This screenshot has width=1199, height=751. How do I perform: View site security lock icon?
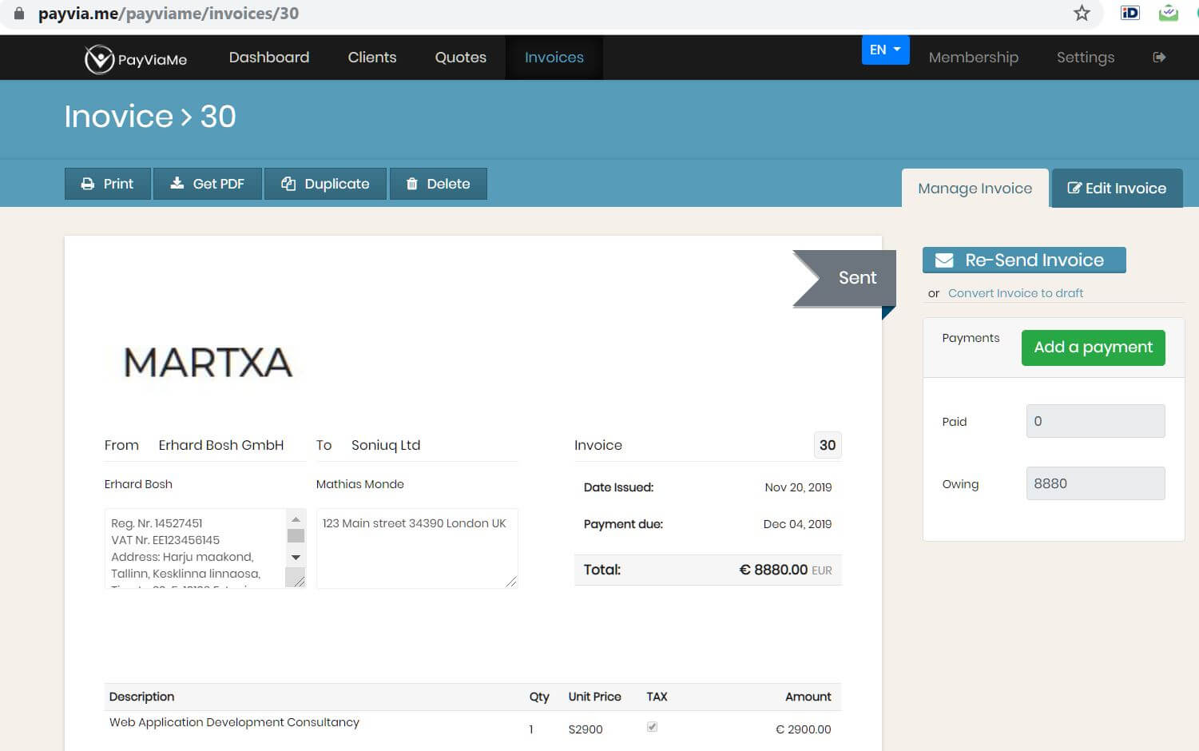pyautogui.click(x=19, y=14)
